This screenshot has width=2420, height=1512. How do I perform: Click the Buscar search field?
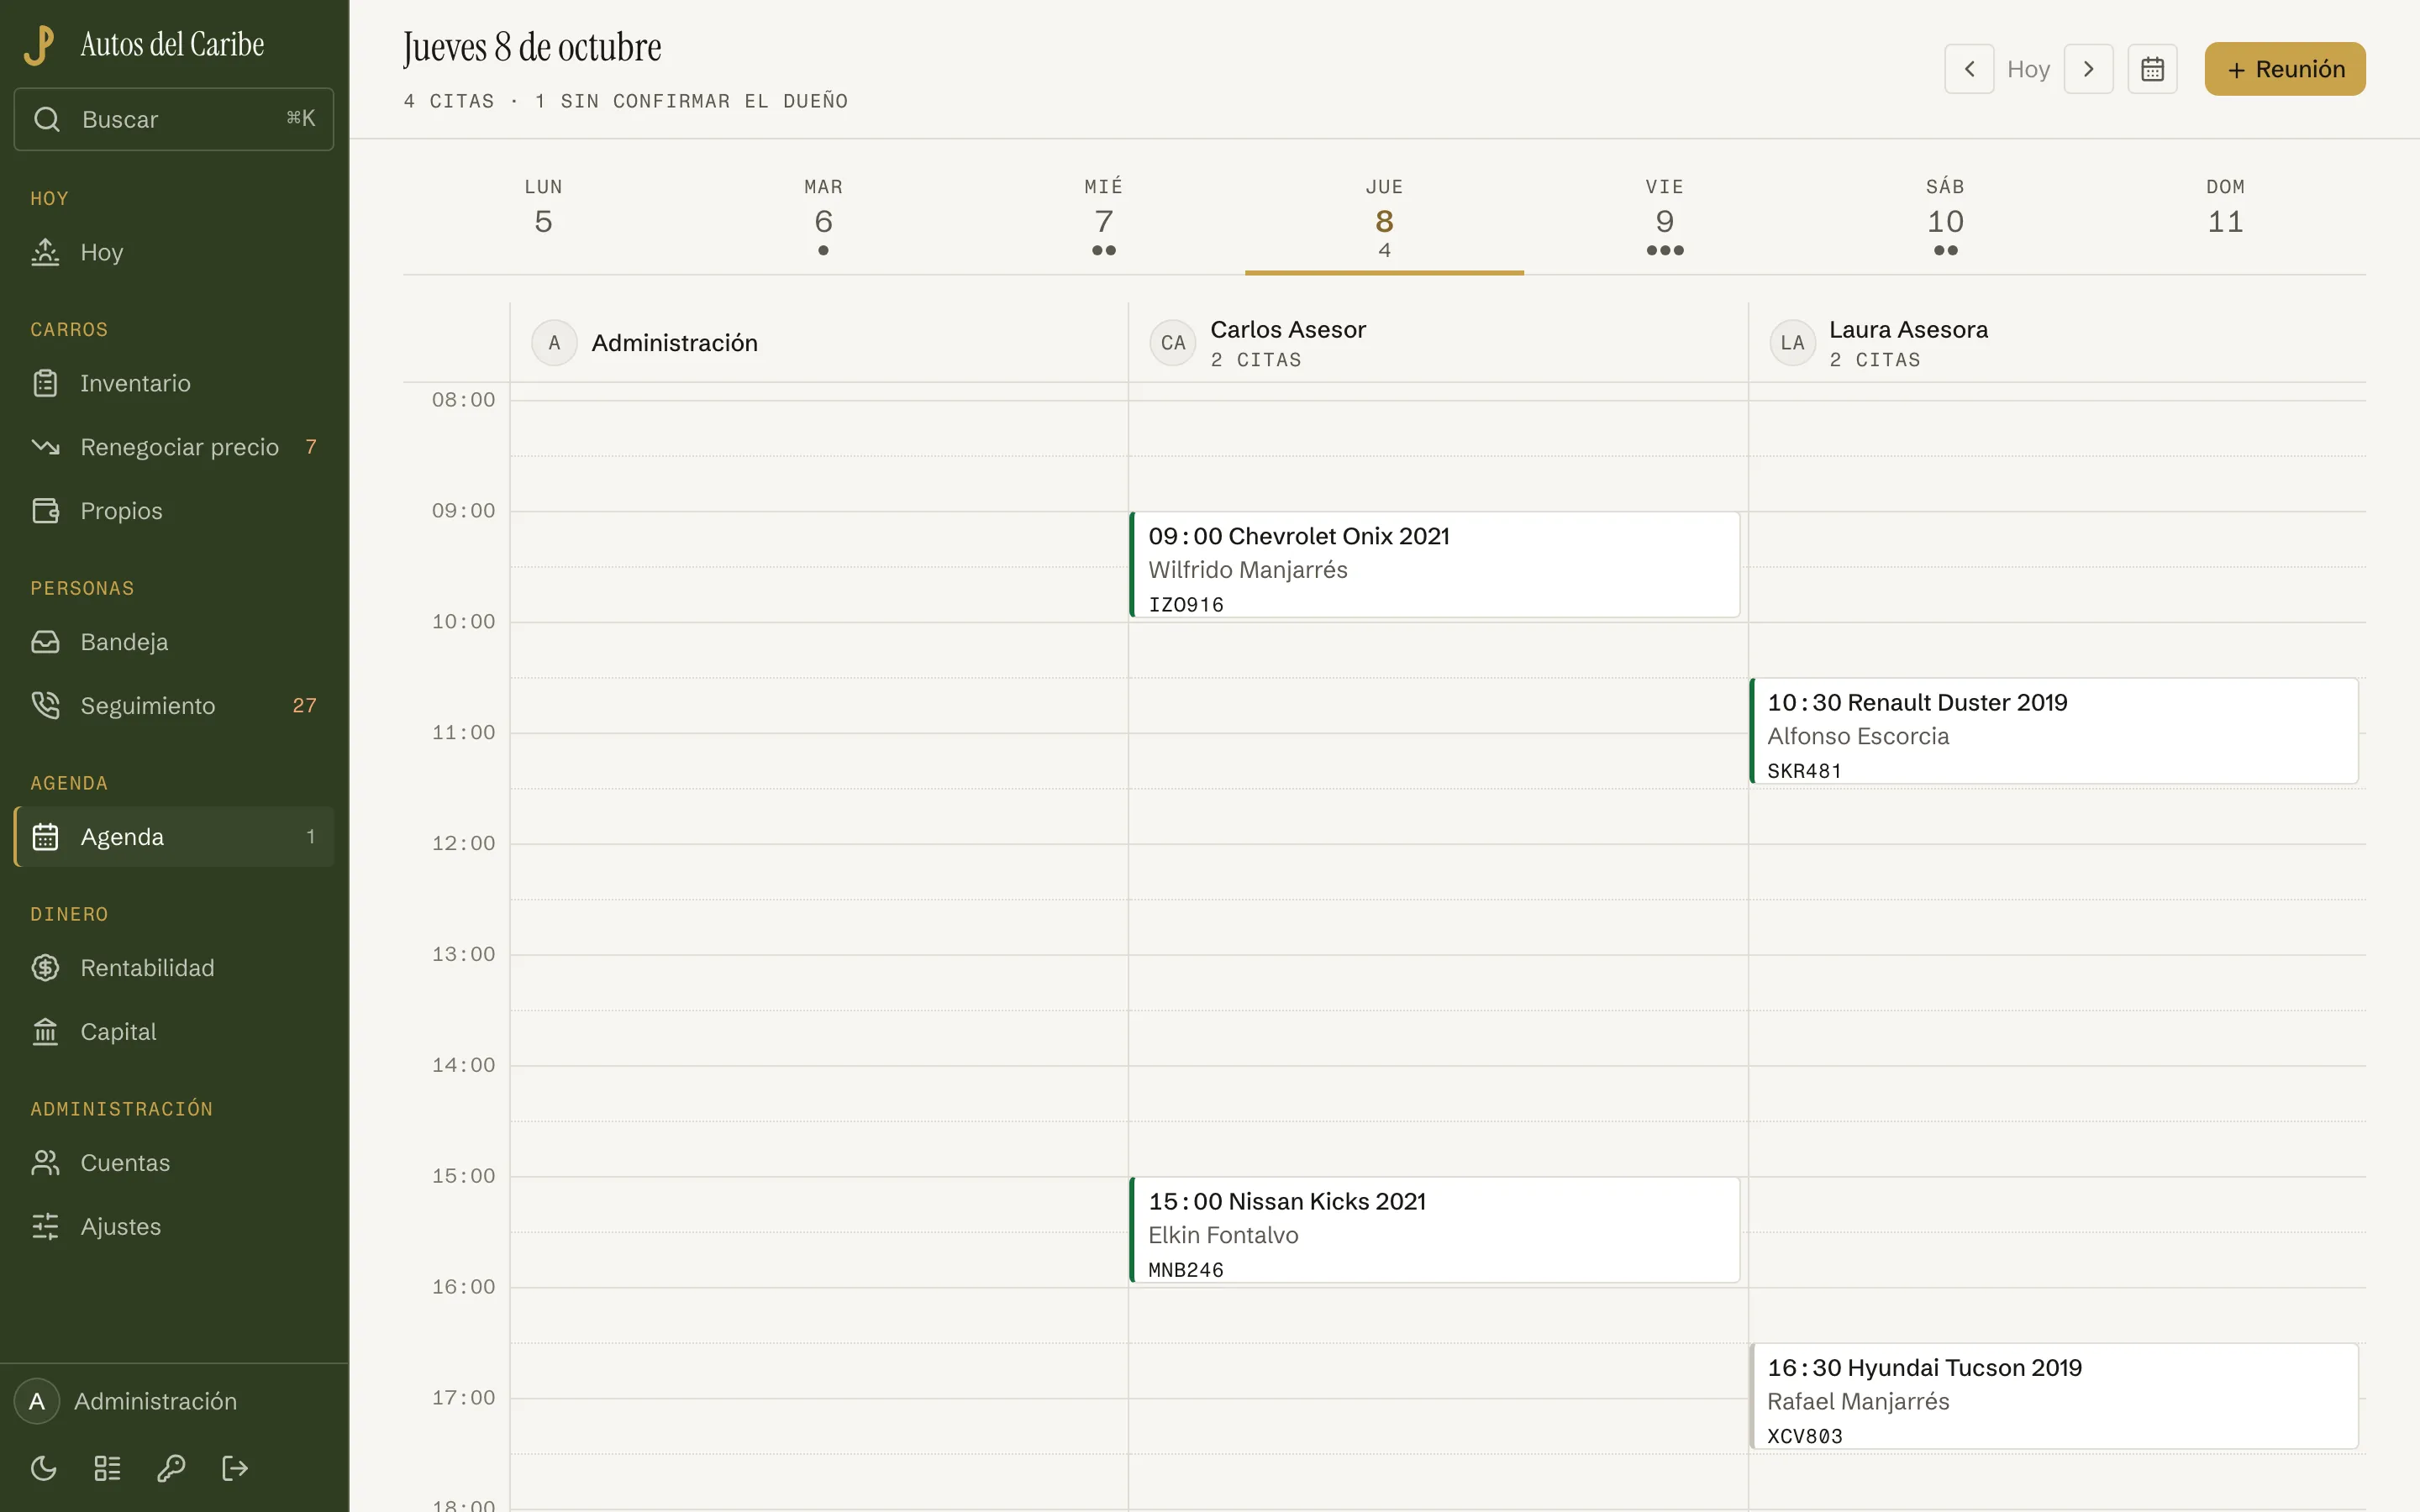[174, 119]
